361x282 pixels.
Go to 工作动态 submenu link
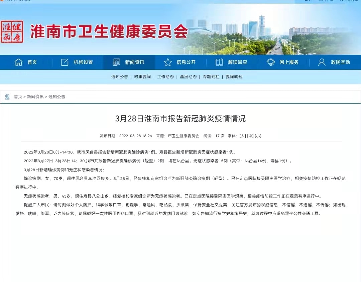coord(165,77)
